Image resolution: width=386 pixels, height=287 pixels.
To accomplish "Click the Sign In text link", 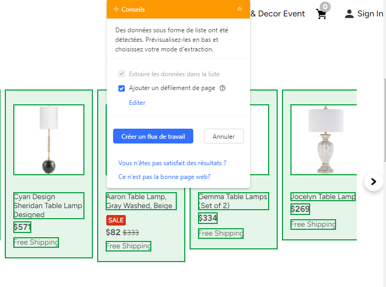I will click(370, 14).
